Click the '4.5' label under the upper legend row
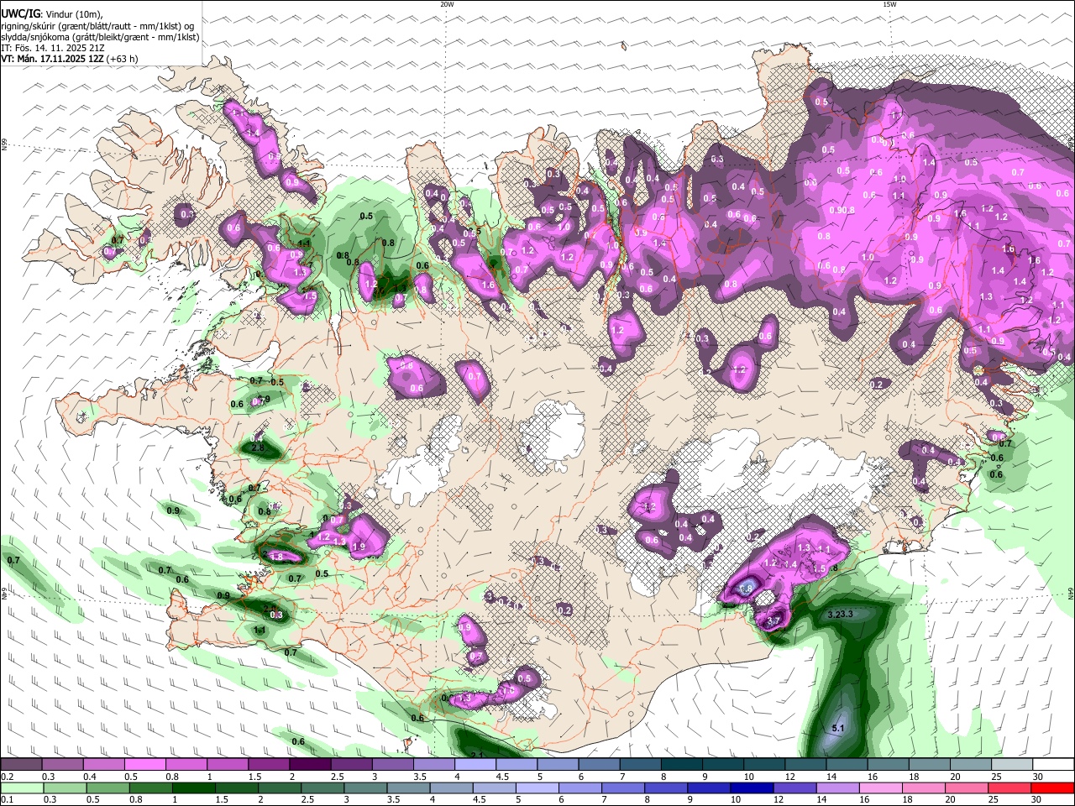Screen dimensions: 1075x806 click(503, 777)
